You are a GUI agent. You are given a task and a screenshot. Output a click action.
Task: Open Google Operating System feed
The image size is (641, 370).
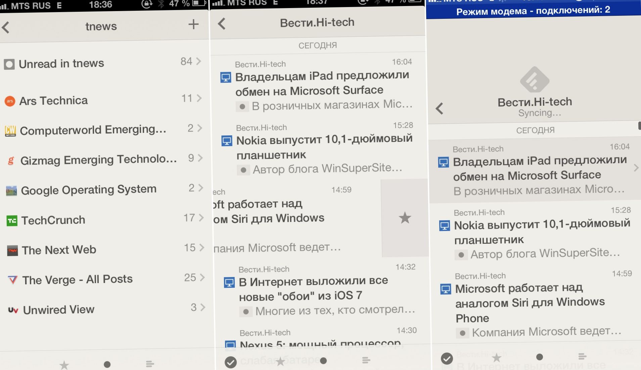pyautogui.click(x=104, y=189)
